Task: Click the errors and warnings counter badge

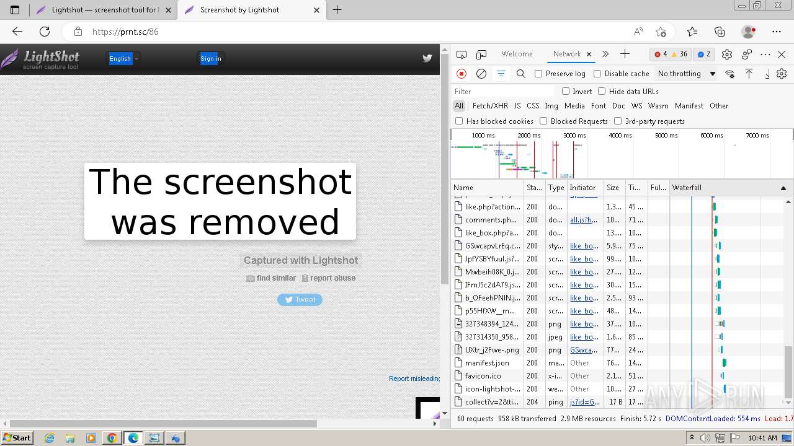Action: tap(672, 54)
